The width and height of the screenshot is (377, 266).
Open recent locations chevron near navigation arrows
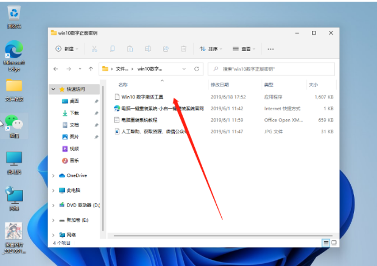point(80,69)
